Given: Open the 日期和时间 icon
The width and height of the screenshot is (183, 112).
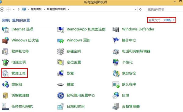Looking at the screenshot, I should tap(61, 107).
